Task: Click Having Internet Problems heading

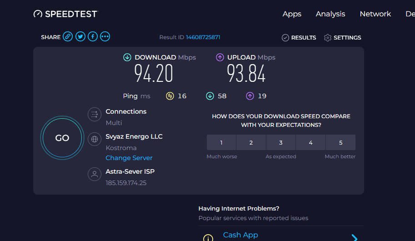Action: pos(239,208)
